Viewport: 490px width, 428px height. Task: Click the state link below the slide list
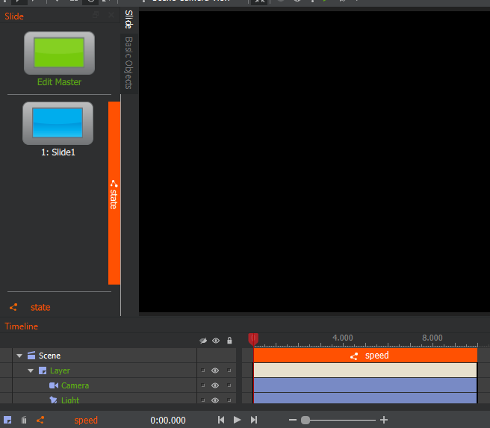(40, 307)
